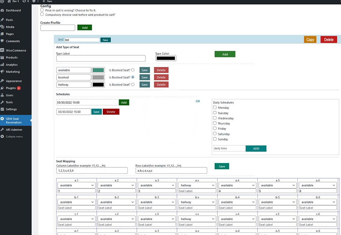Click the daily time input field
The width and height of the screenshot is (341, 235).
pos(229,148)
